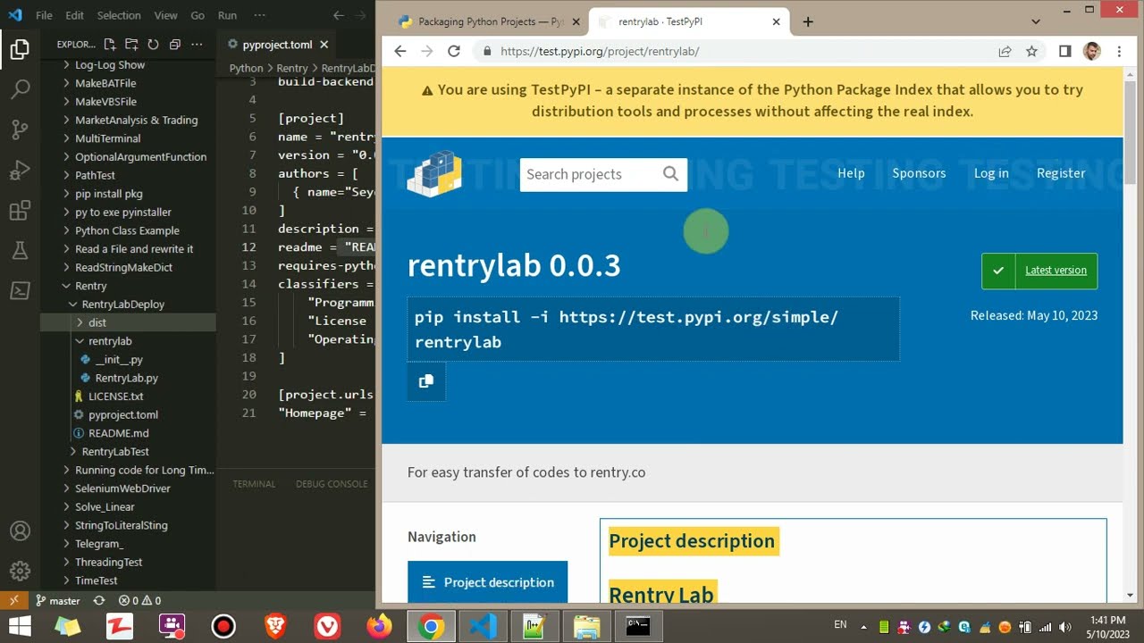
Task: Open the Manage gear in VS Code
Action: click(x=20, y=571)
